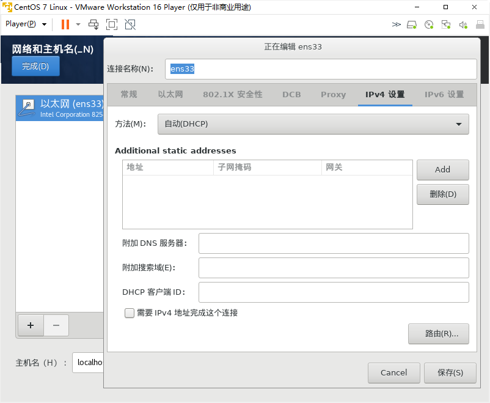Open the DCB tab
Screen dimensions: 490x403
tap(291, 94)
